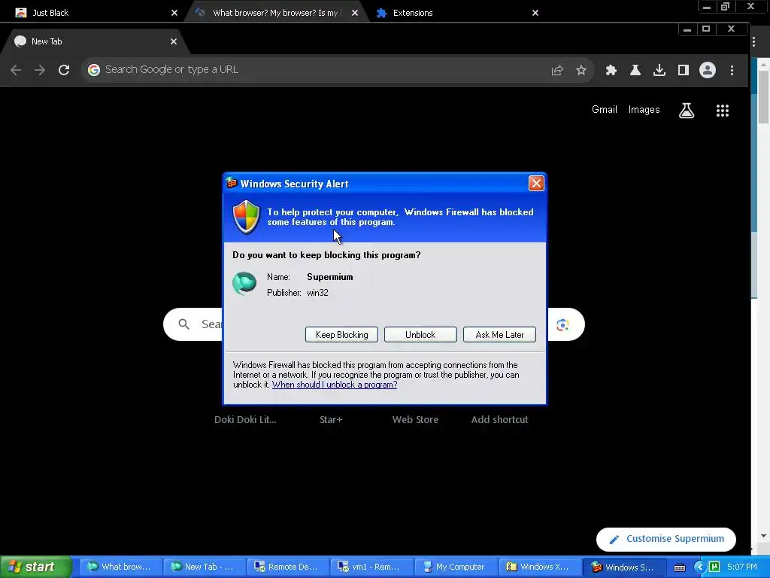Click the magnifier icon in the search box

183,324
